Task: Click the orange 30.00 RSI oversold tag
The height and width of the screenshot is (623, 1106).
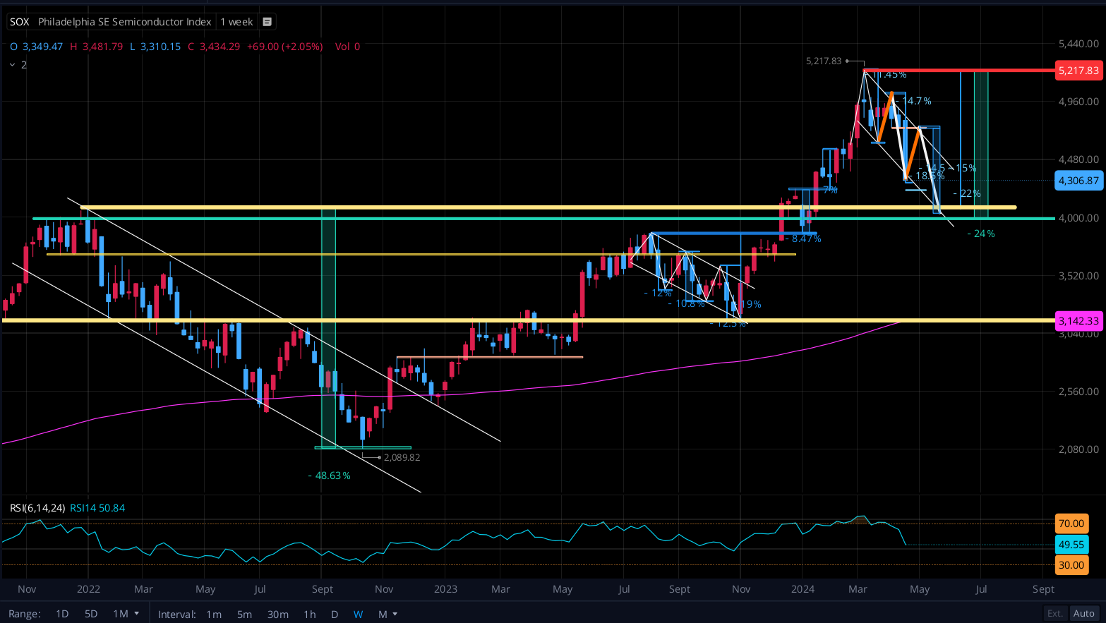Action: pos(1071,564)
